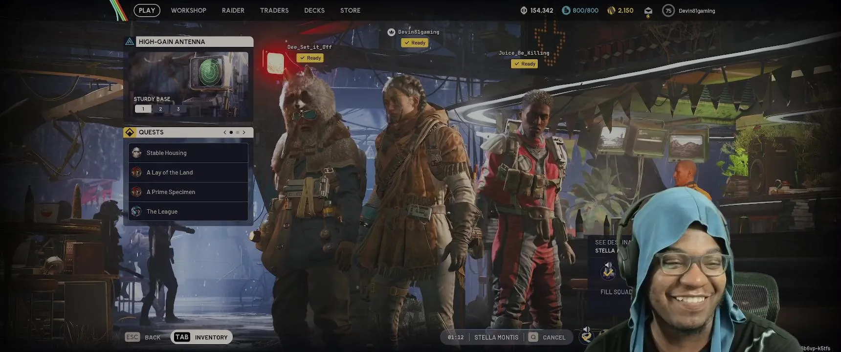This screenshot has width=841, height=352.
Task: Click the Q key icon beside Cancel
Action: [x=533, y=337]
